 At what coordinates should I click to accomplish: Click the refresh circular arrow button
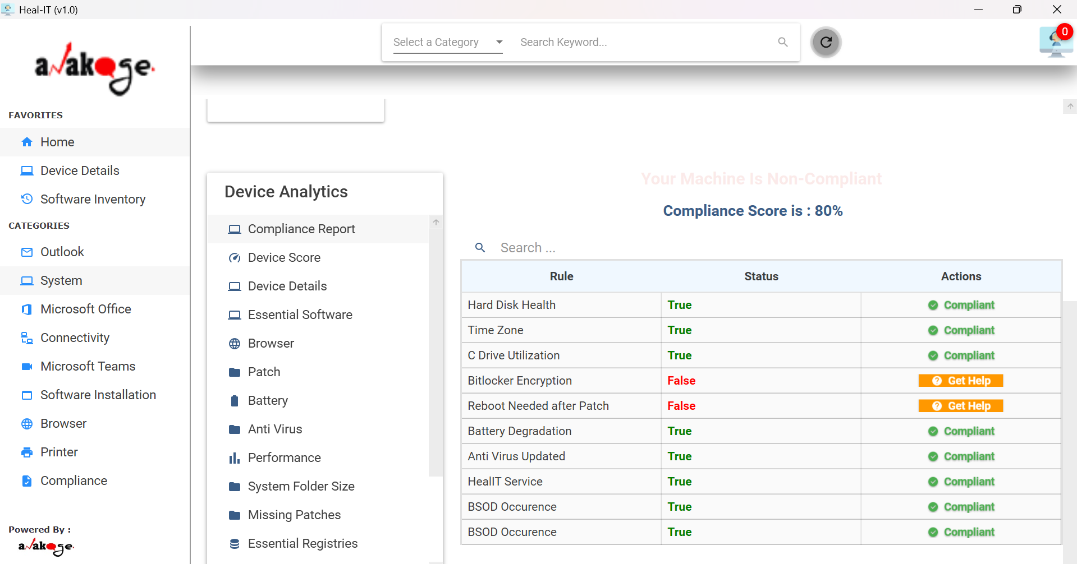(826, 42)
